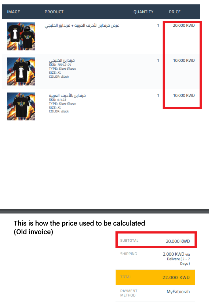Click the SHIPPING label
209x306 pixels.
(128, 254)
